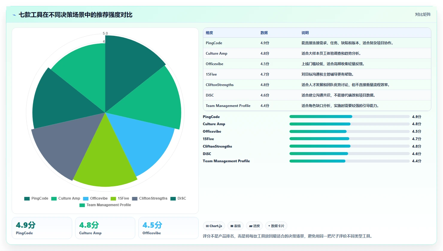The height and width of the screenshot is (251, 443).
Task: Click the Culture Amp progress bar
Action: coord(350,124)
